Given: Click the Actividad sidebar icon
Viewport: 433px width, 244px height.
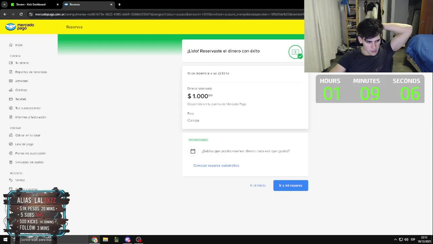Looking at the screenshot, I should coord(11,81).
